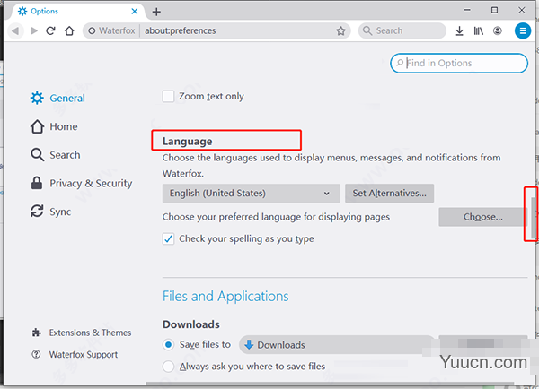The image size is (539, 389).
Task: Open Extensions & Themes link
Action: click(x=82, y=333)
